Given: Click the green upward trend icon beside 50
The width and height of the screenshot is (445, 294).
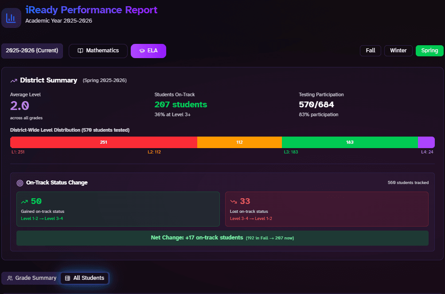Looking at the screenshot, I should [x=24, y=202].
